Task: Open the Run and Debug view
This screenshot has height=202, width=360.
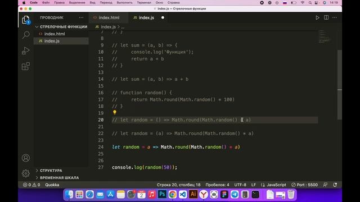Action: (x=26, y=50)
